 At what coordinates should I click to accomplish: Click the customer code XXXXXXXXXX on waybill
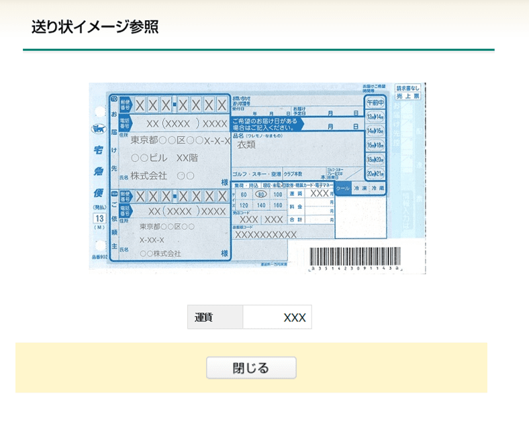265,234
